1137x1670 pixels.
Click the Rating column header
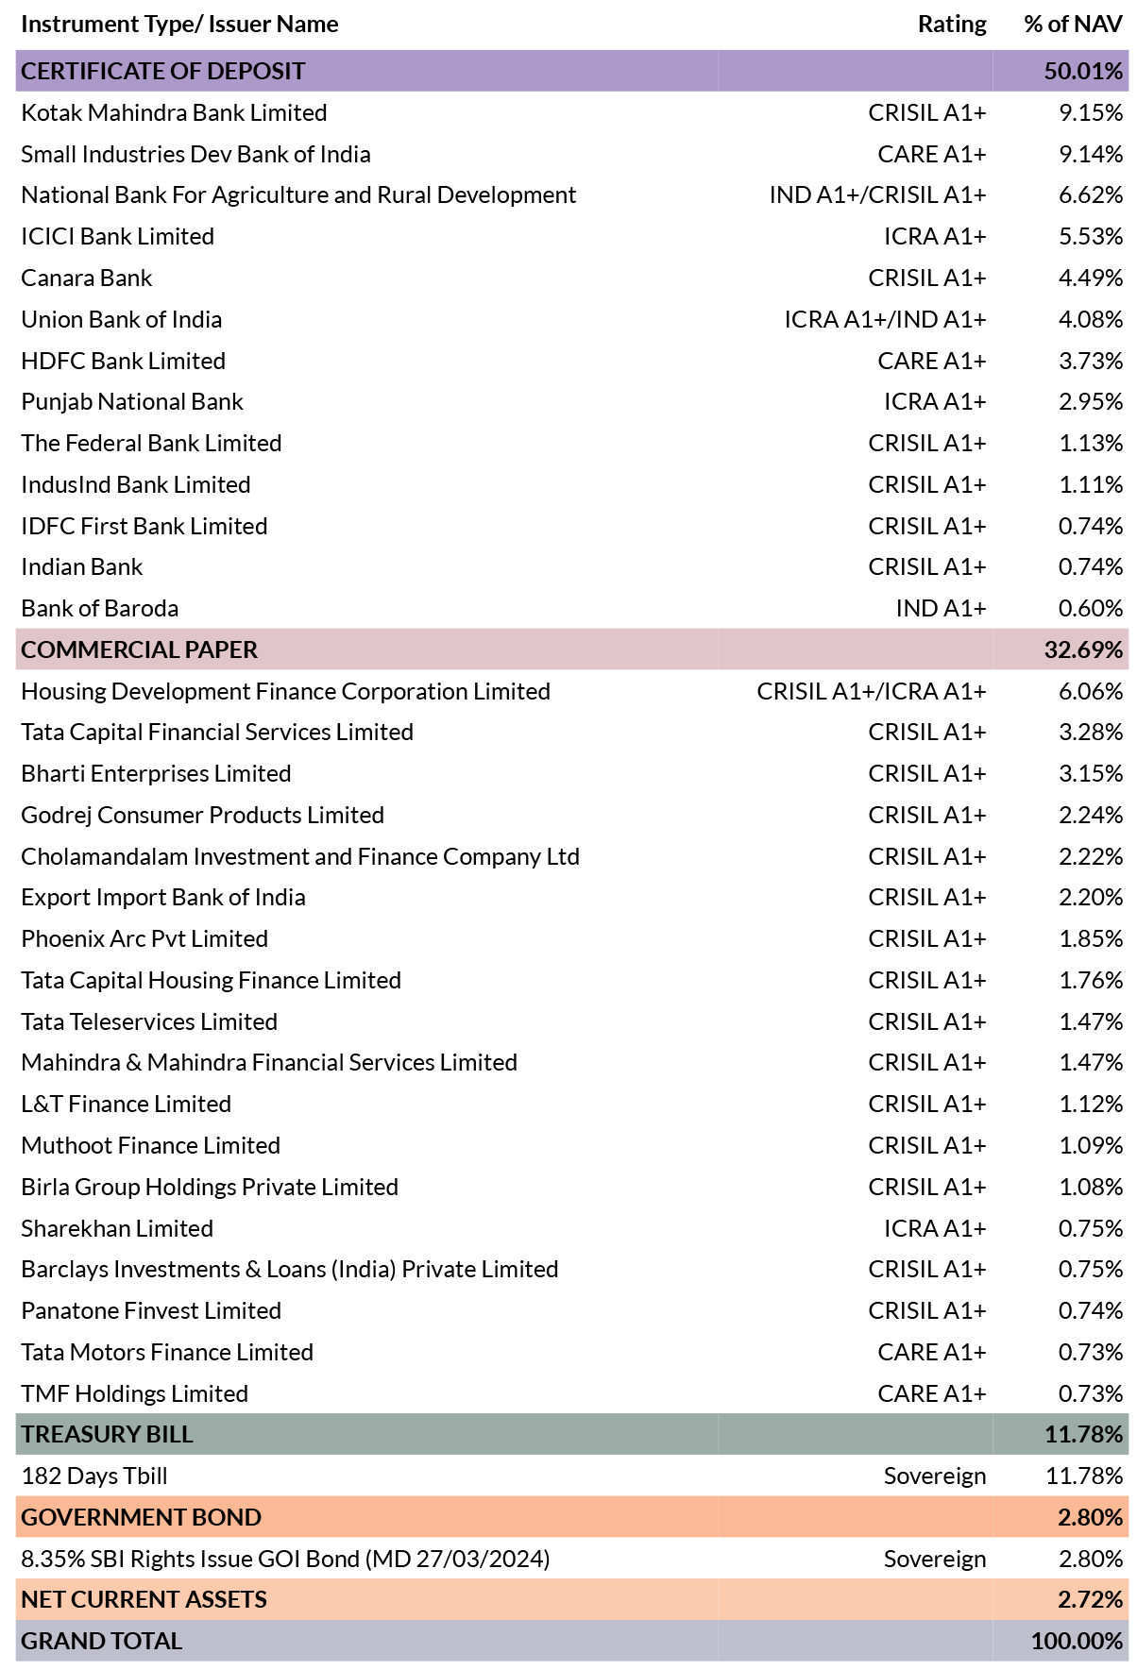[952, 24]
